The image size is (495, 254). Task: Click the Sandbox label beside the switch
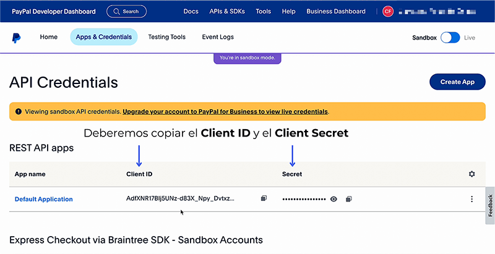424,38
